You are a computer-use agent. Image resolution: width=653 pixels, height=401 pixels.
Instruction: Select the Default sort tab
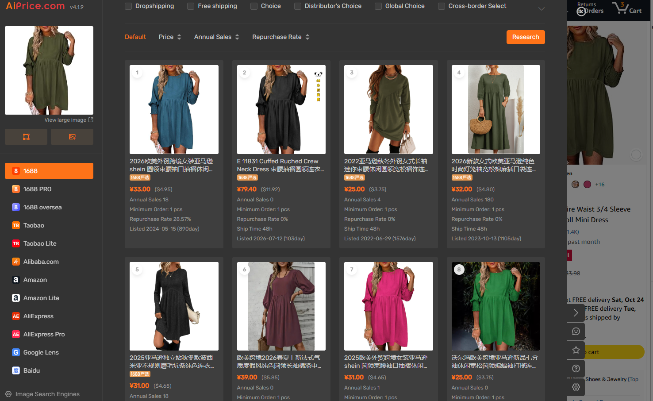(x=135, y=37)
